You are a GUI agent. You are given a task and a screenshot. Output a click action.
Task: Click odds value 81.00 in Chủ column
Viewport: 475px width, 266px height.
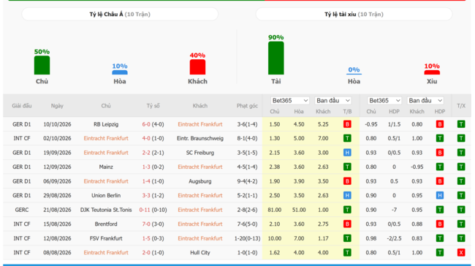275,210
